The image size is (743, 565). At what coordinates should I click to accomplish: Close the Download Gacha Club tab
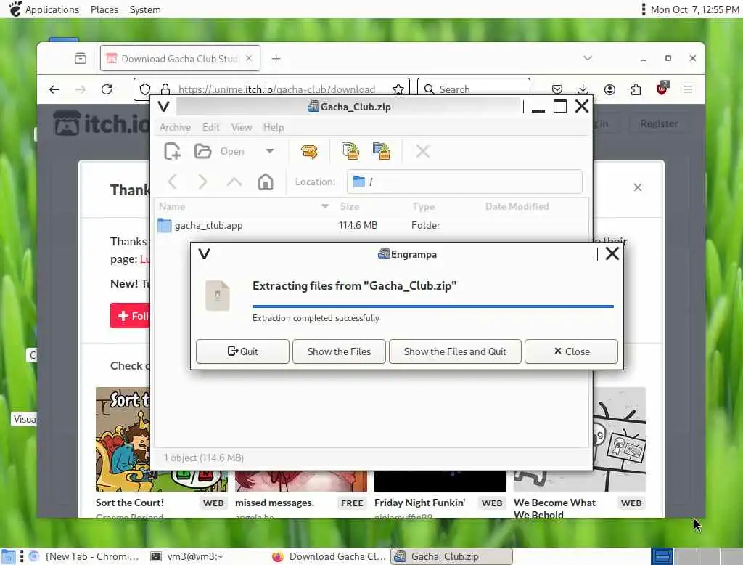250,58
